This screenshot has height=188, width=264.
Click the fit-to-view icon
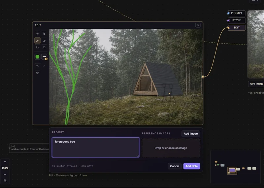pos(5,181)
